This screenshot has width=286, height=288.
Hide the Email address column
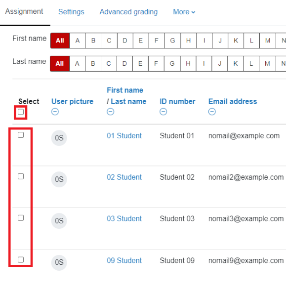[212, 112]
